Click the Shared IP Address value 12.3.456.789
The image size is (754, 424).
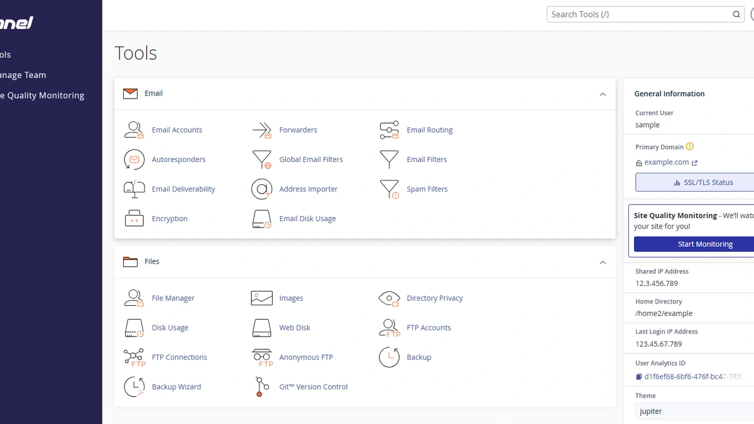pos(657,283)
